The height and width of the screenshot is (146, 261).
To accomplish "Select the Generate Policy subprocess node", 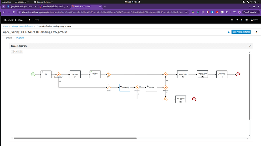I will pos(183,74).
